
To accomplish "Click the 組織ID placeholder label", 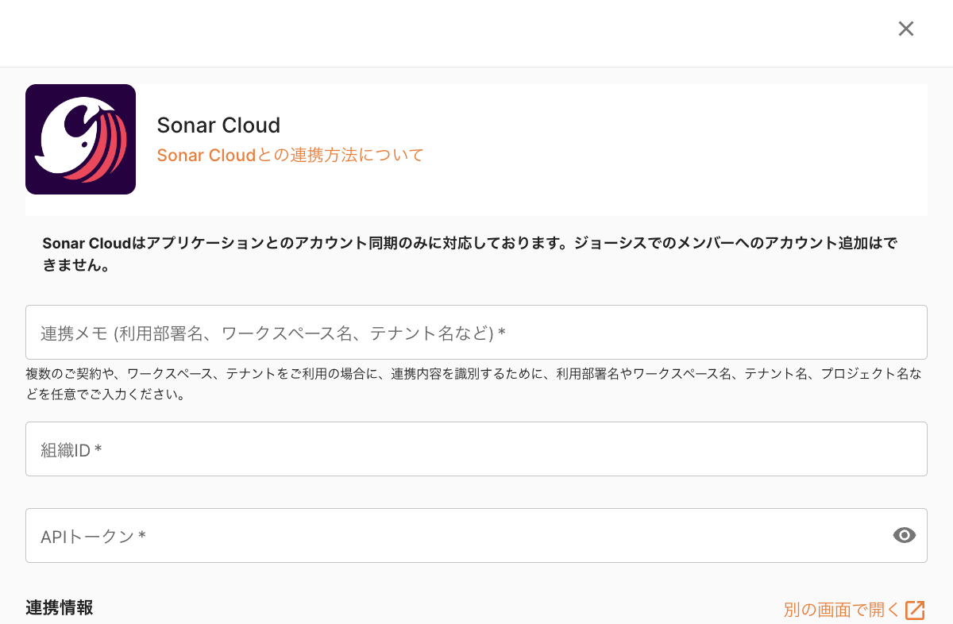I will pyautogui.click(x=66, y=450).
